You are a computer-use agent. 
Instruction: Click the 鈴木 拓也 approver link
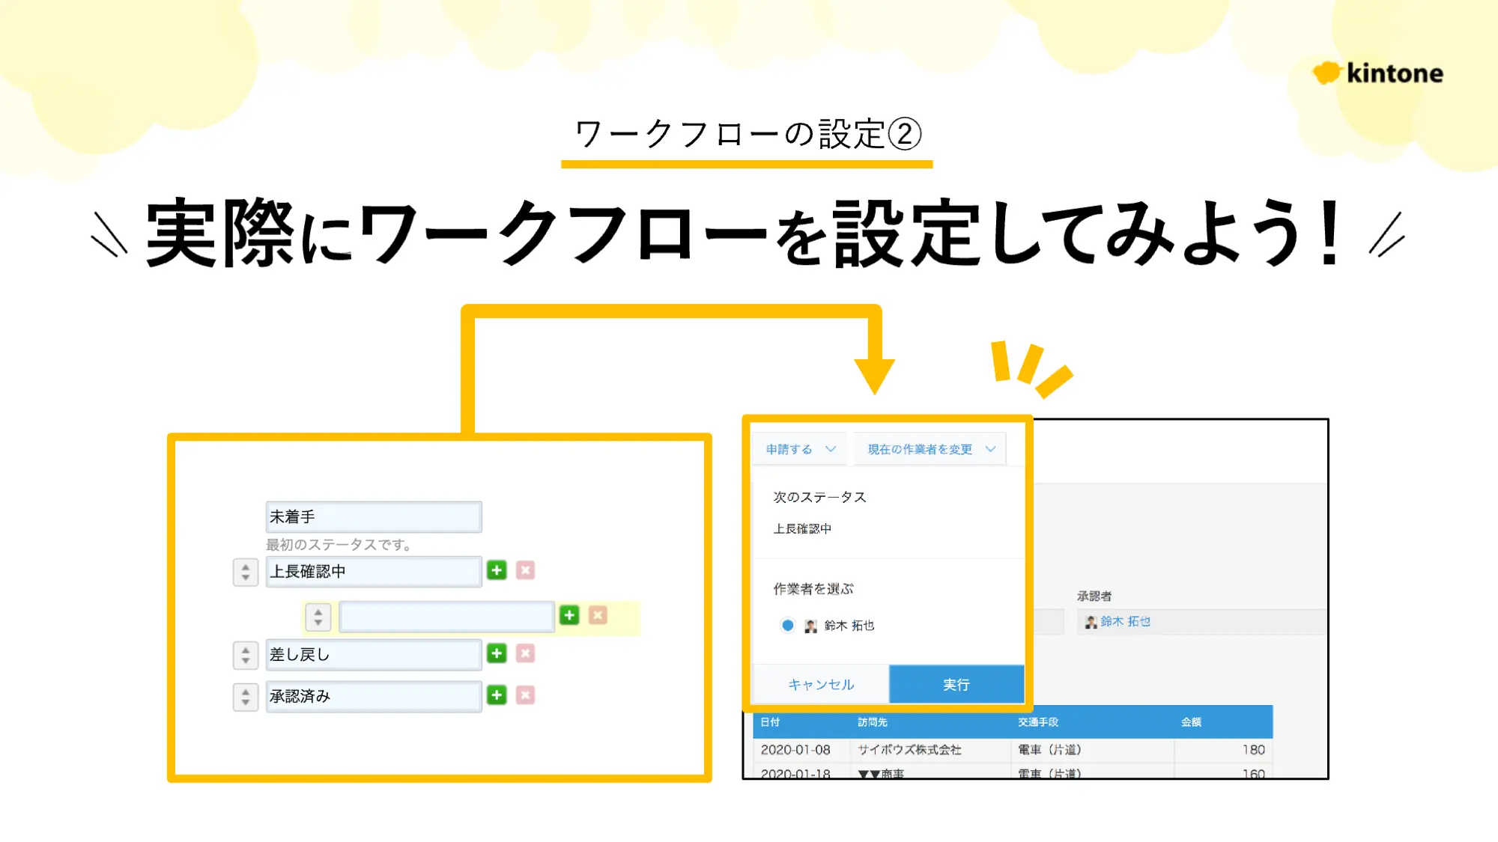[x=1125, y=621]
